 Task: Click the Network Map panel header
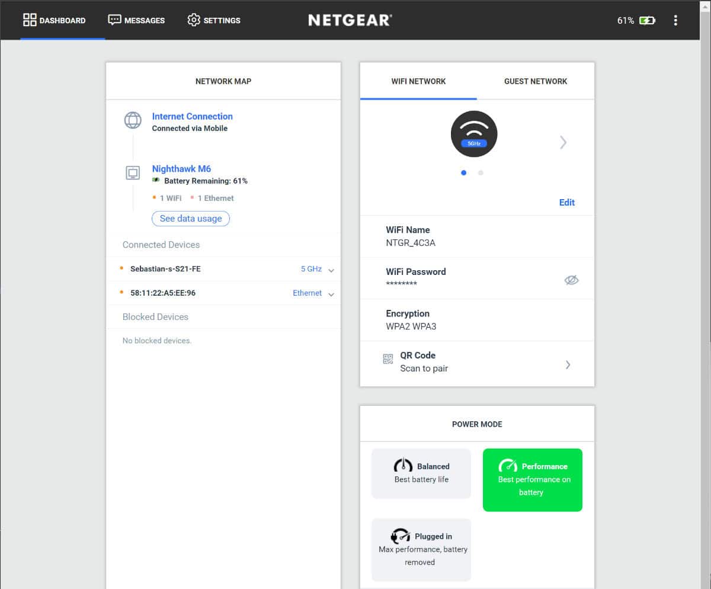tap(223, 81)
